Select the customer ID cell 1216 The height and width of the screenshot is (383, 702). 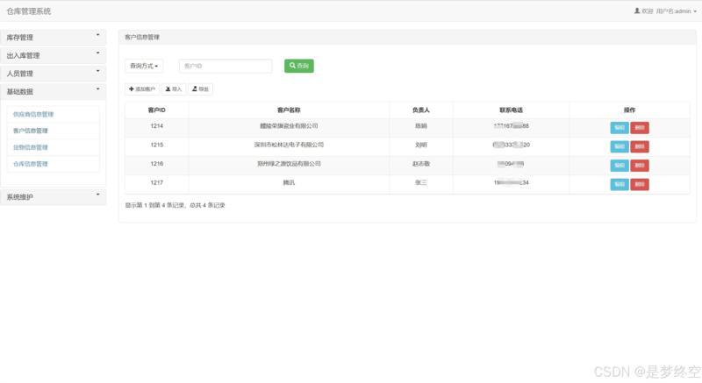pos(157,164)
